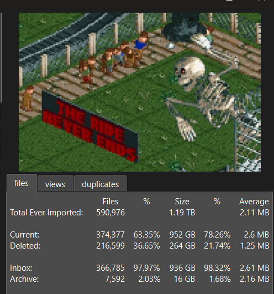Screen dimensions: 274x294
Task: Switch to the files tab
Action: (x=22, y=183)
